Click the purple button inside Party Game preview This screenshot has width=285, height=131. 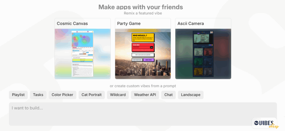click(149, 60)
